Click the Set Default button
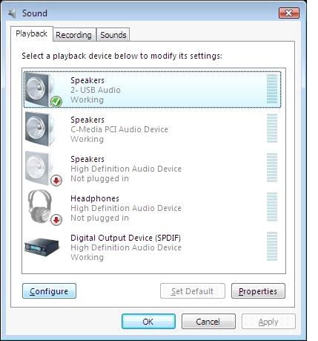The height and width of the screenshot is (341, 318). tap(193, 291)
